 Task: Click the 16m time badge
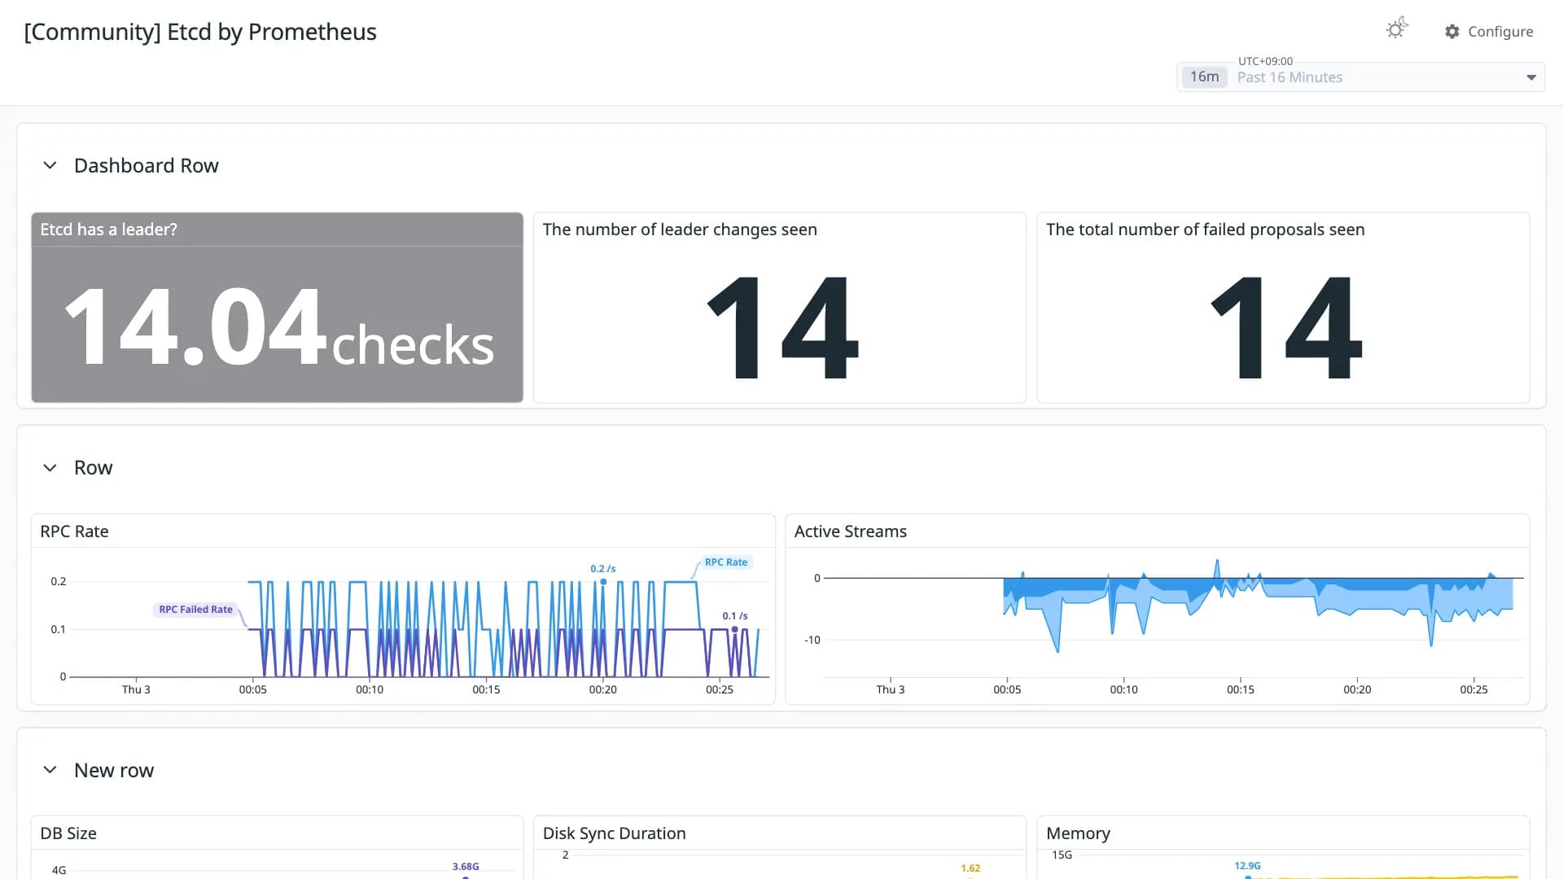(x=1204, y=77)
